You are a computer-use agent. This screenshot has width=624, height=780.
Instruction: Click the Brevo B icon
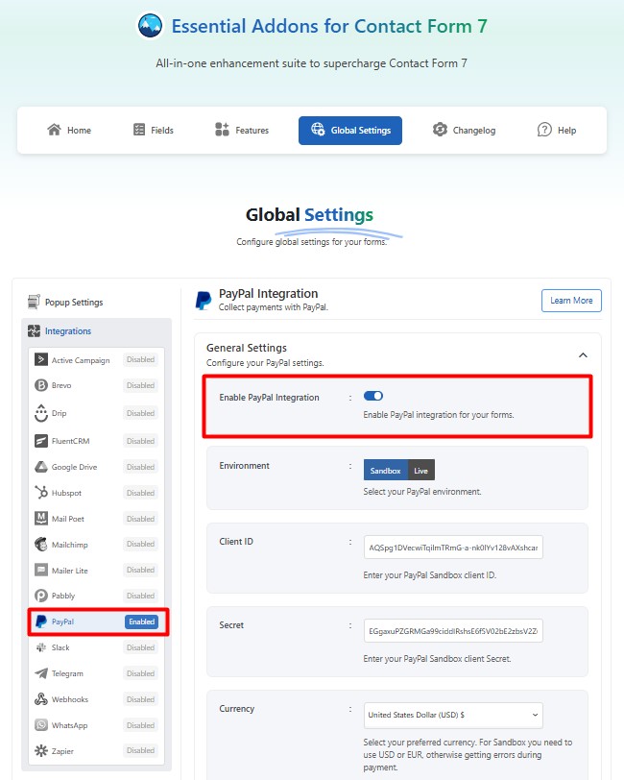coord(41,385)
